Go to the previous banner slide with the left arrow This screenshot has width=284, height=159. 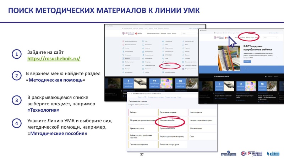click(215, 57)
